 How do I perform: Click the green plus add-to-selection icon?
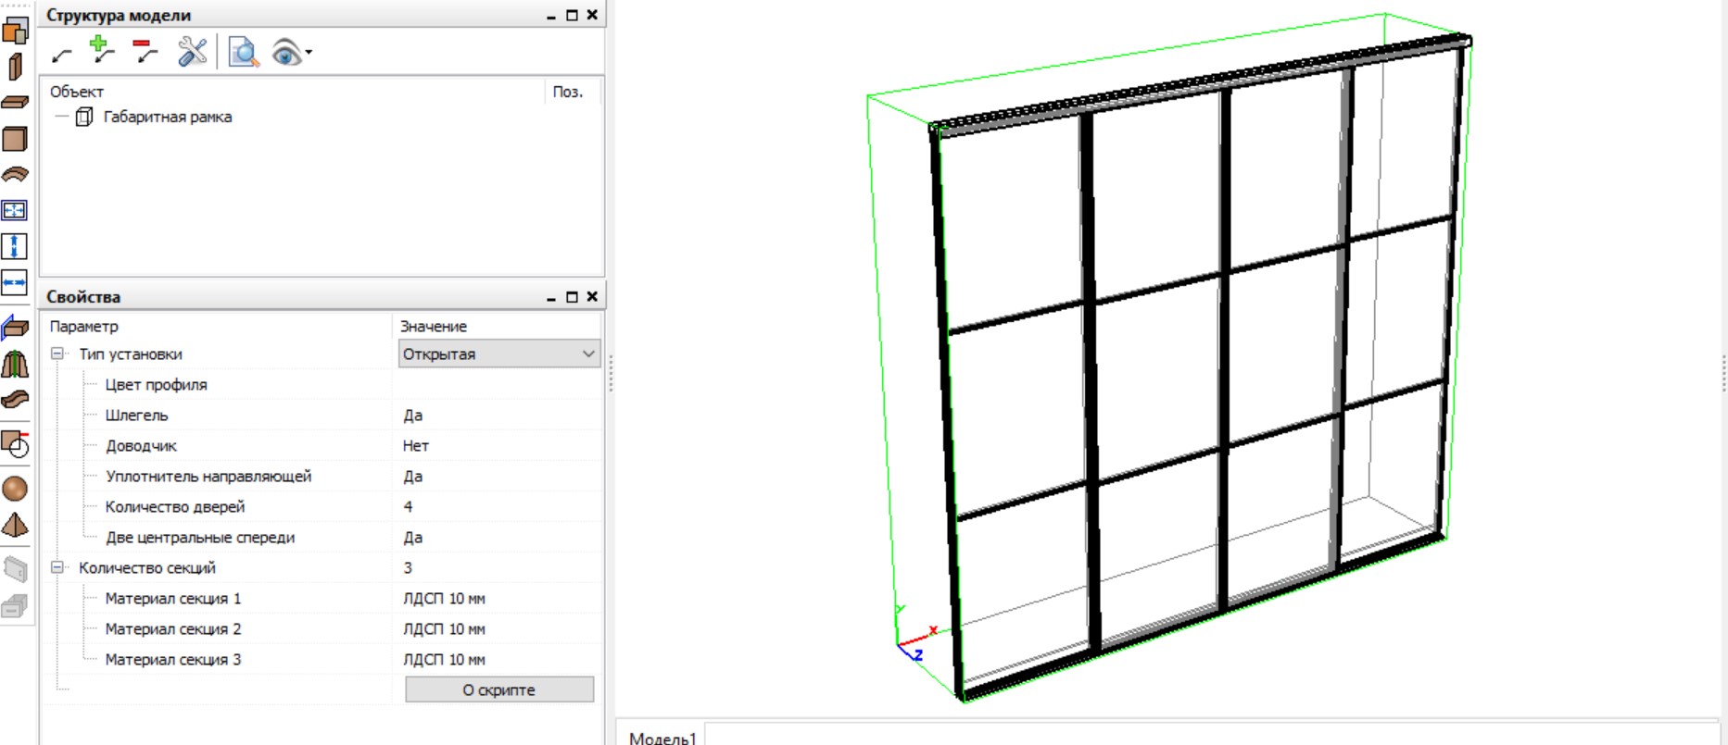tap(102, 51)
